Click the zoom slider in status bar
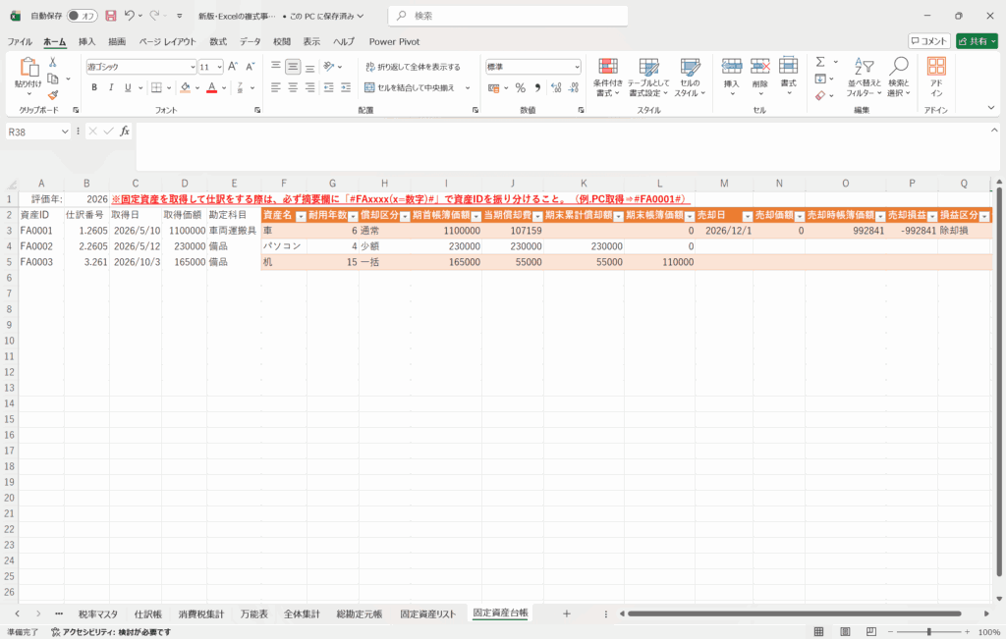The width and height of the screenshot is (1006, 639). [928, 632]
